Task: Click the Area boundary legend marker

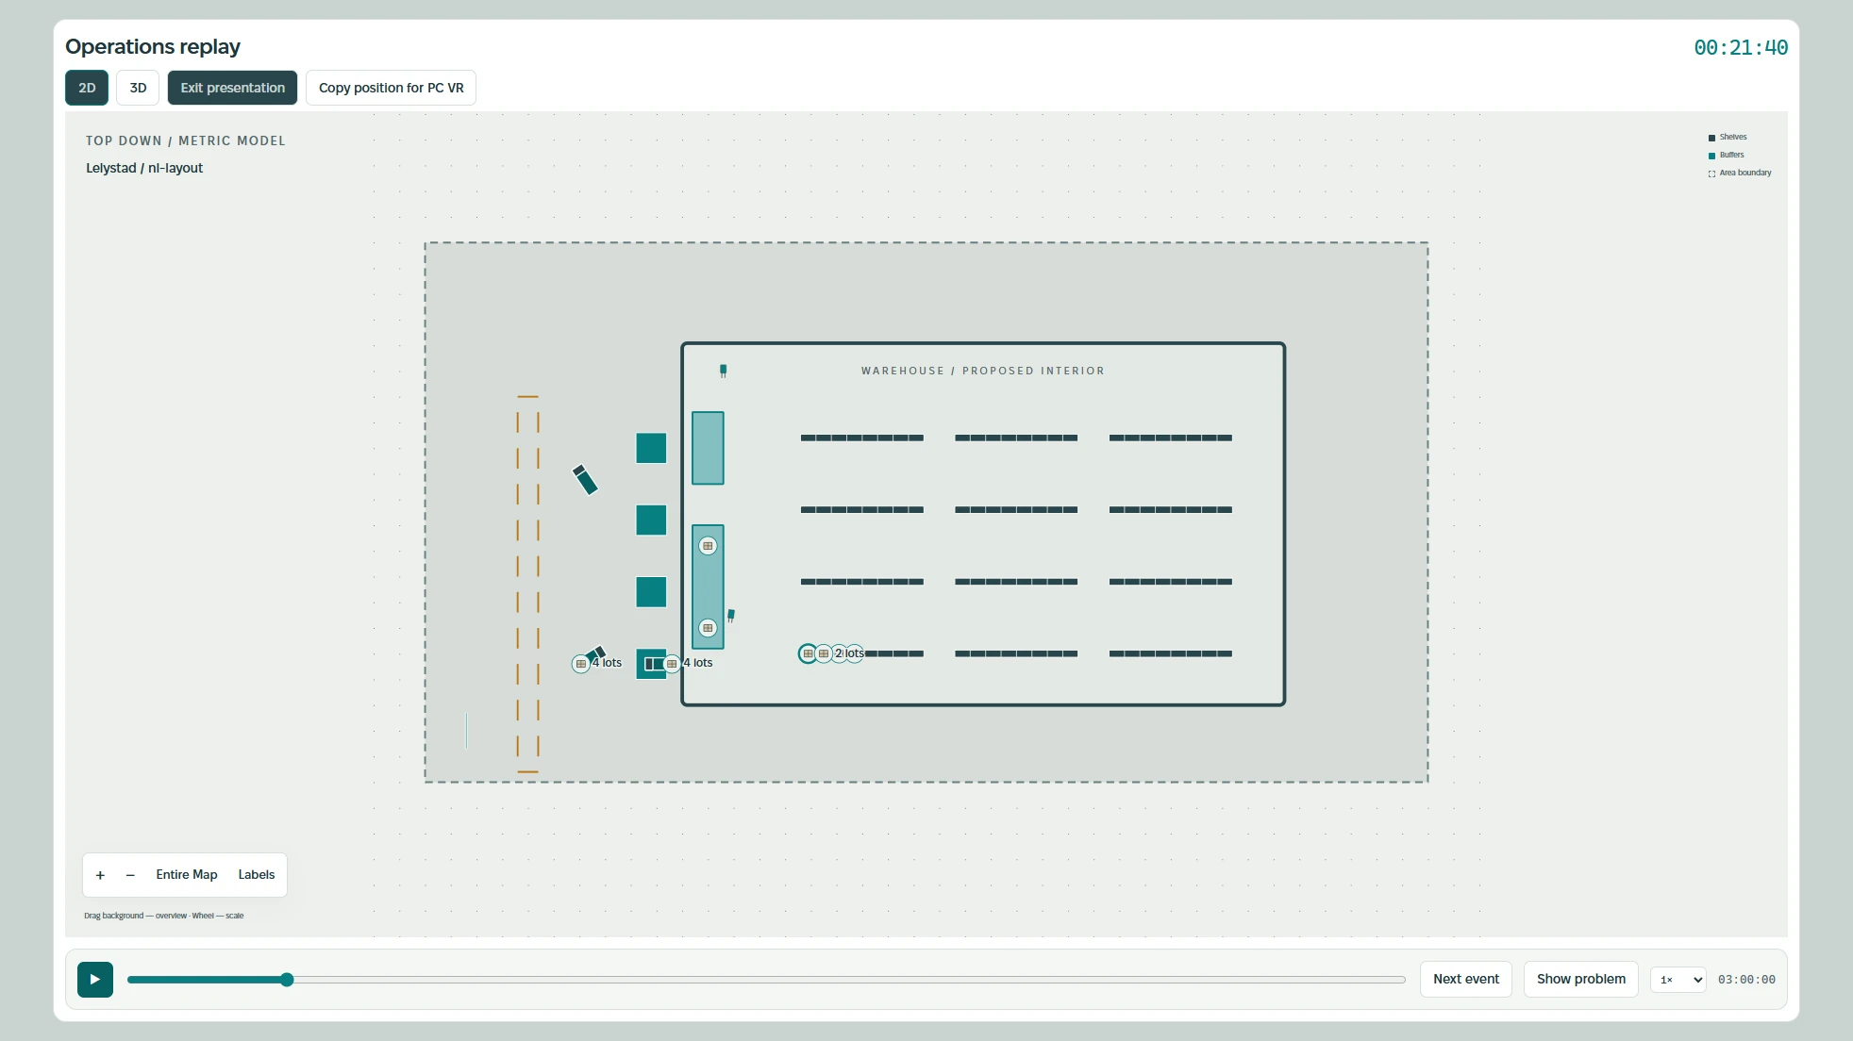Action: coord(1711,173)
